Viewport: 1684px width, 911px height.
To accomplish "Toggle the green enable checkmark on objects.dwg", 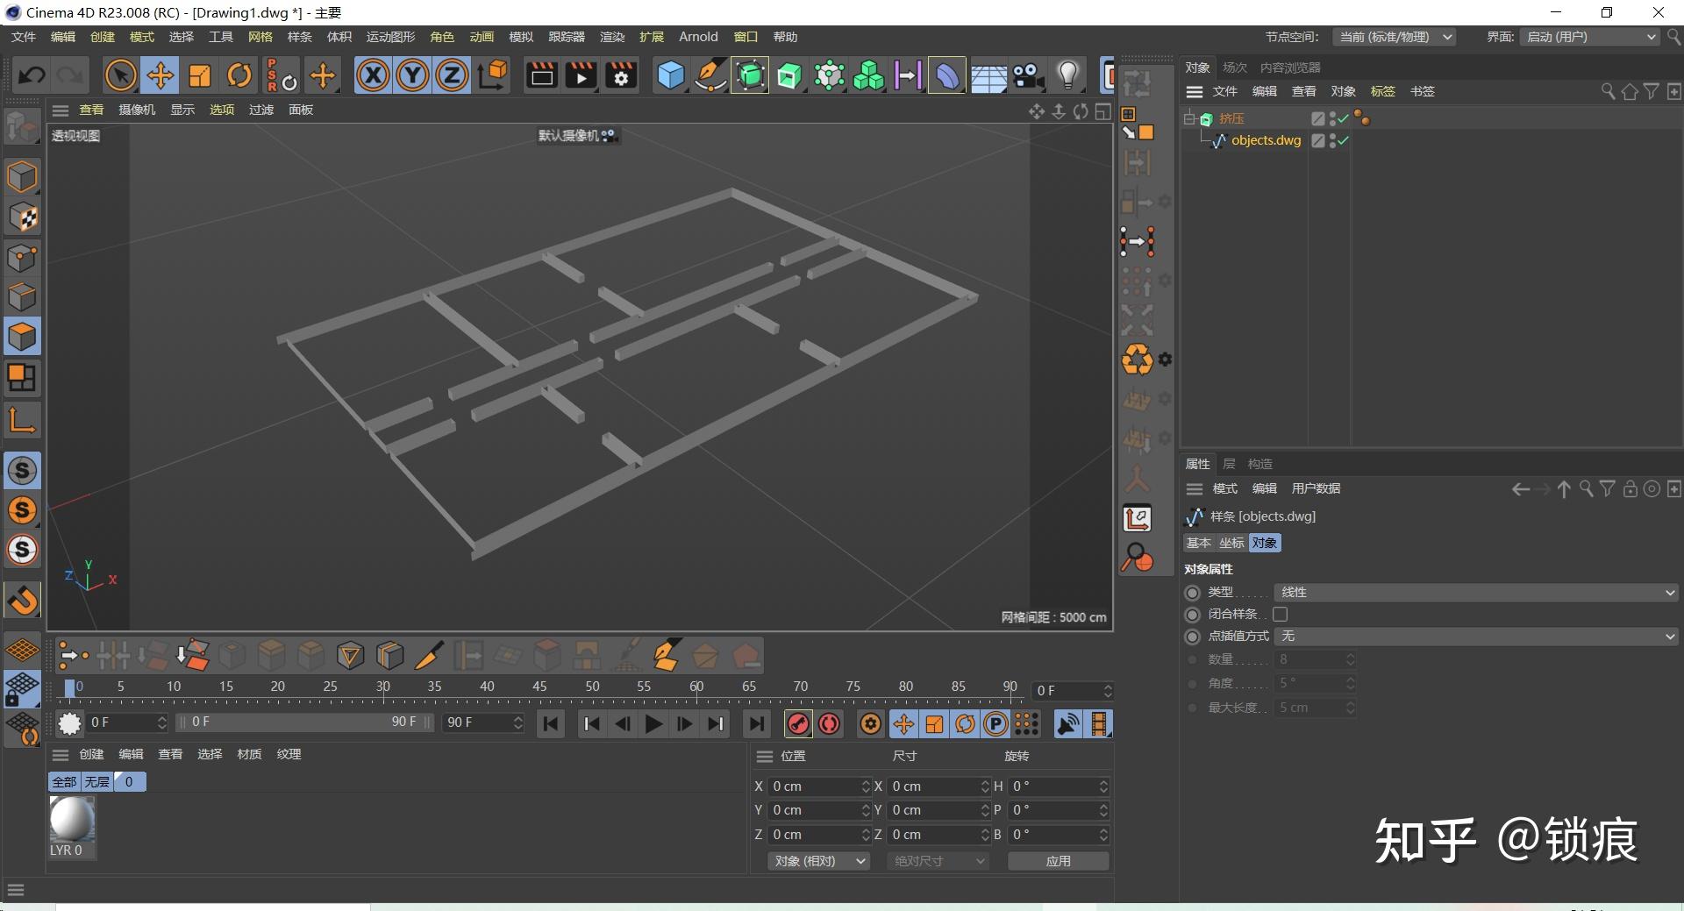I will click(1342, 140).
